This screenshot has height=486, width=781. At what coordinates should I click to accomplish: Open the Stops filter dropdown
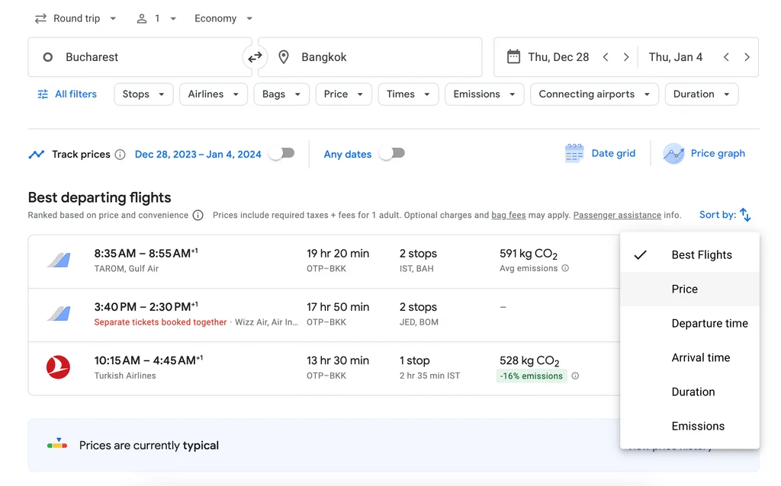tap(143, 94)
